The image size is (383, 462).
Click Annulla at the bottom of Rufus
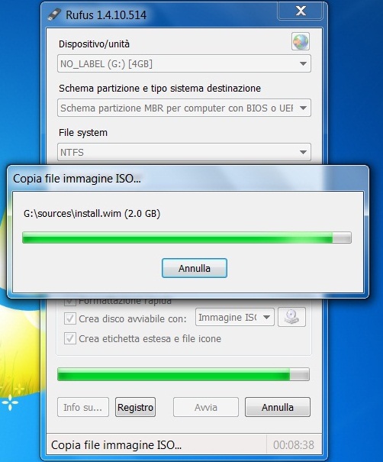[277, 407]
